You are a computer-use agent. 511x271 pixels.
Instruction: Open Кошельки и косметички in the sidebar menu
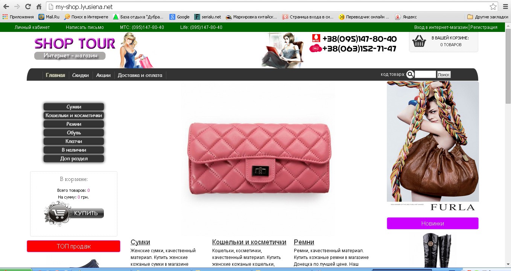tap(74, 116)
